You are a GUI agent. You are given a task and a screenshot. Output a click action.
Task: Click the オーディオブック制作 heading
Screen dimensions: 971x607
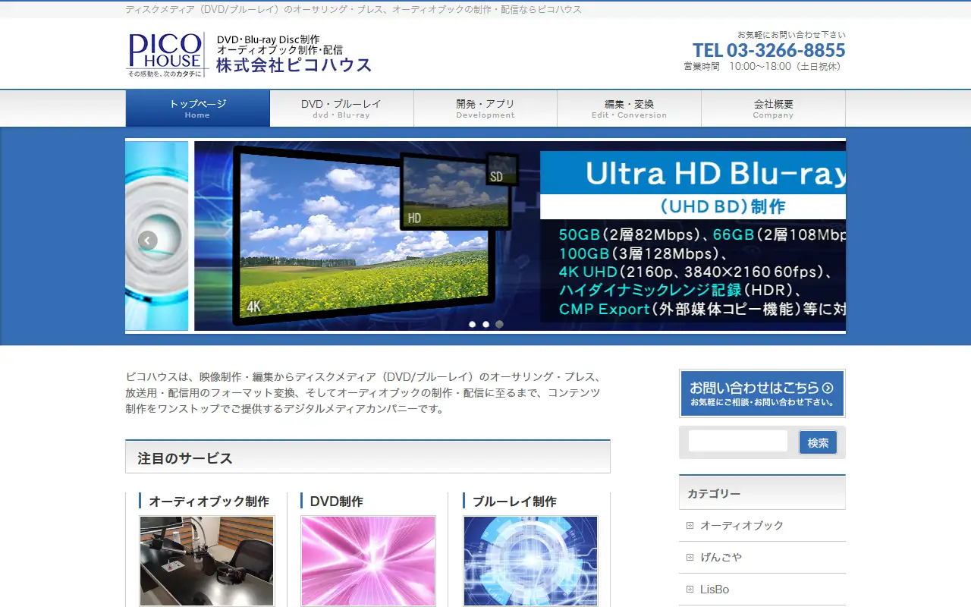click(x=209, y=502)
